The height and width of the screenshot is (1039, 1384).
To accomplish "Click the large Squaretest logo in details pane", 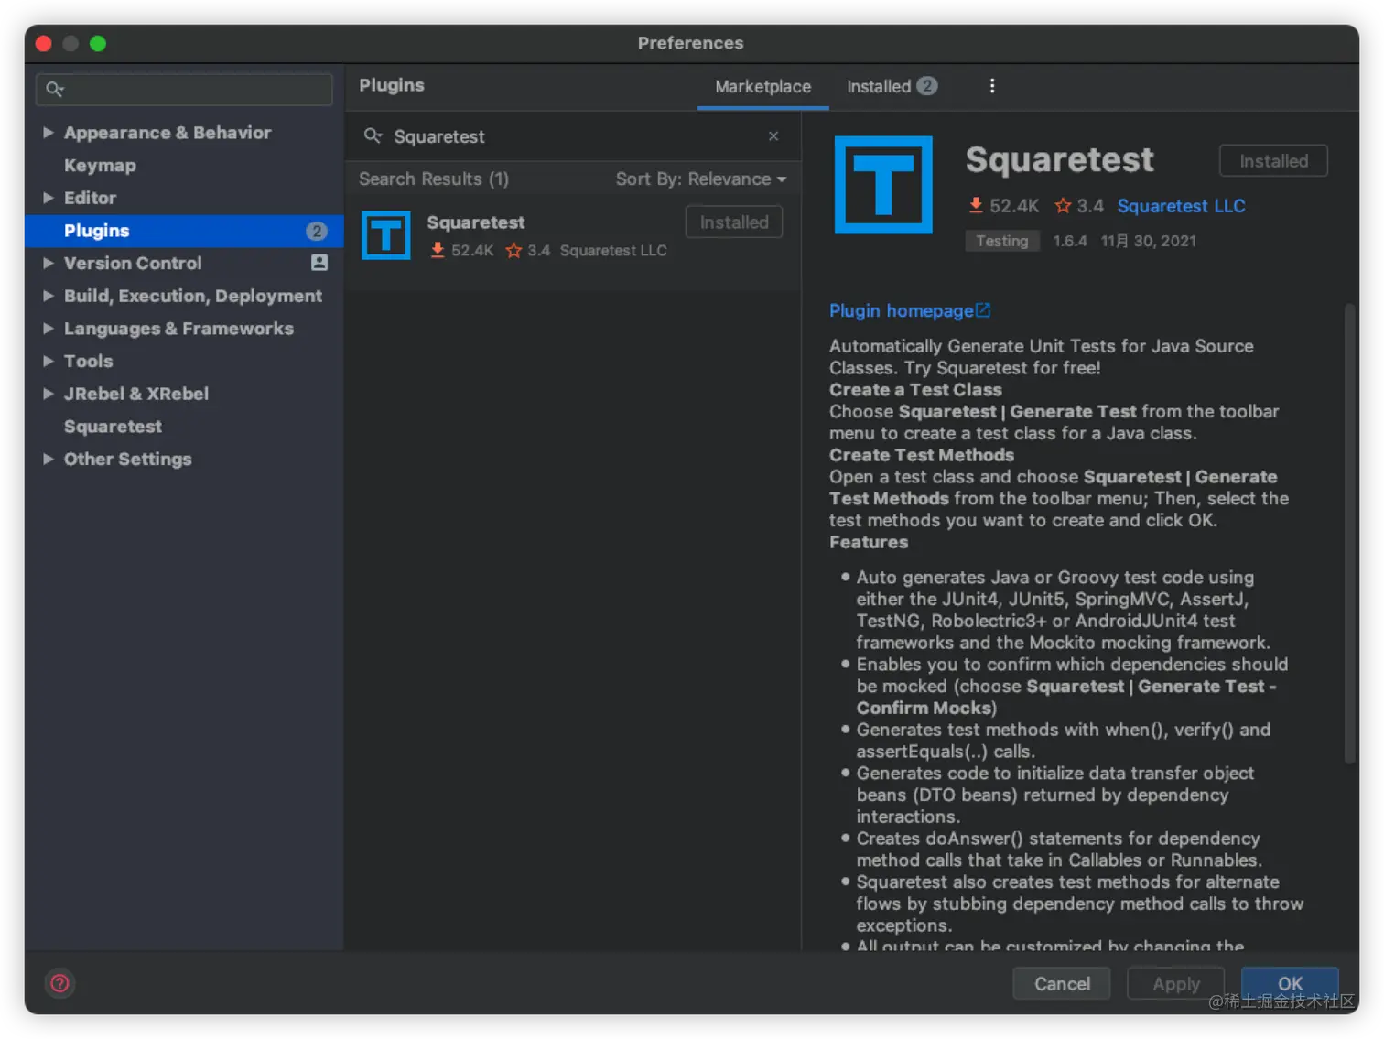I will pos(883,185).
